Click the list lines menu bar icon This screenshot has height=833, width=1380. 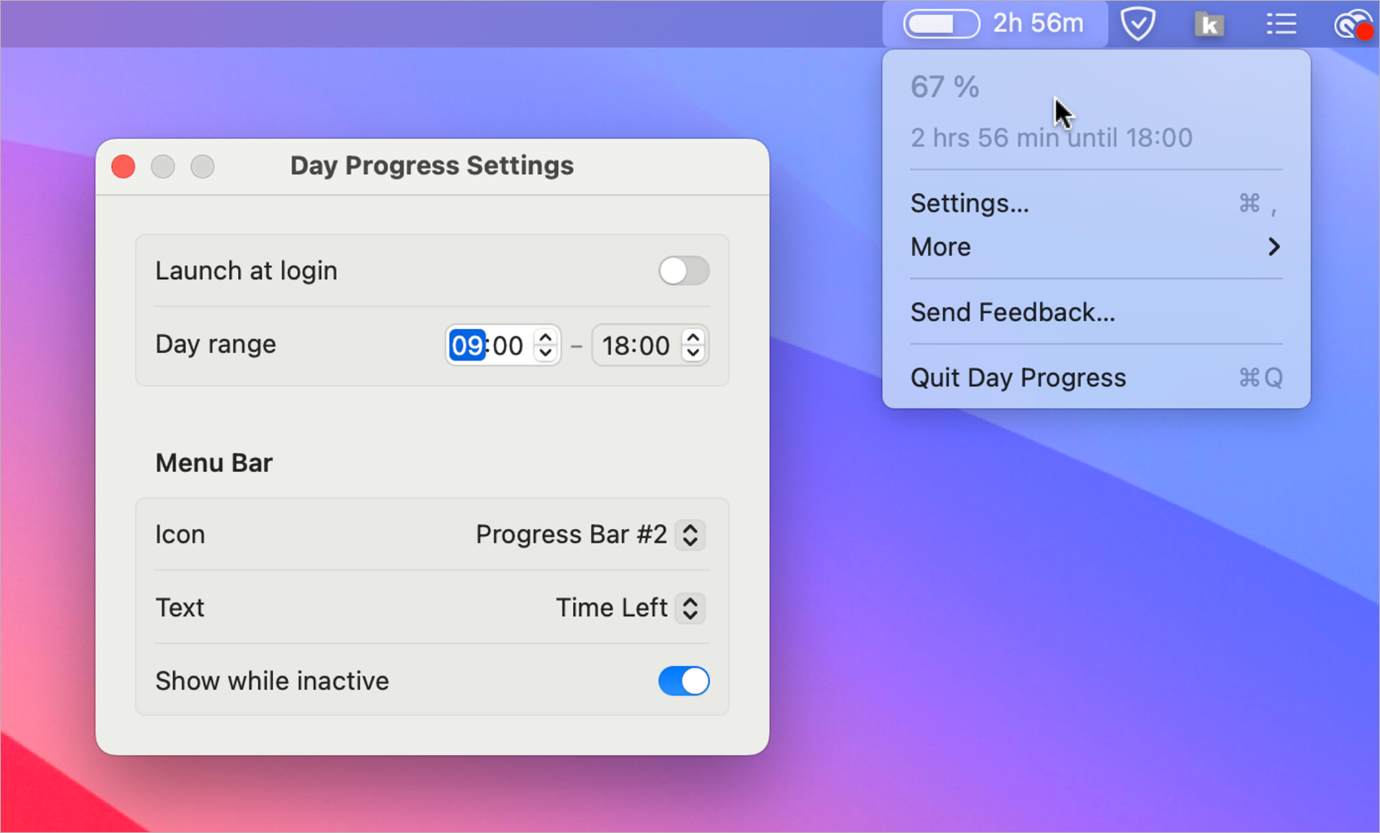coord(1281,24)
